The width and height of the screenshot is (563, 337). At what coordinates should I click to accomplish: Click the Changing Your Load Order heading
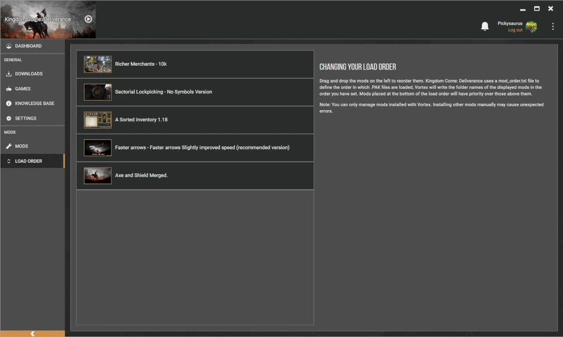[358, 67]
